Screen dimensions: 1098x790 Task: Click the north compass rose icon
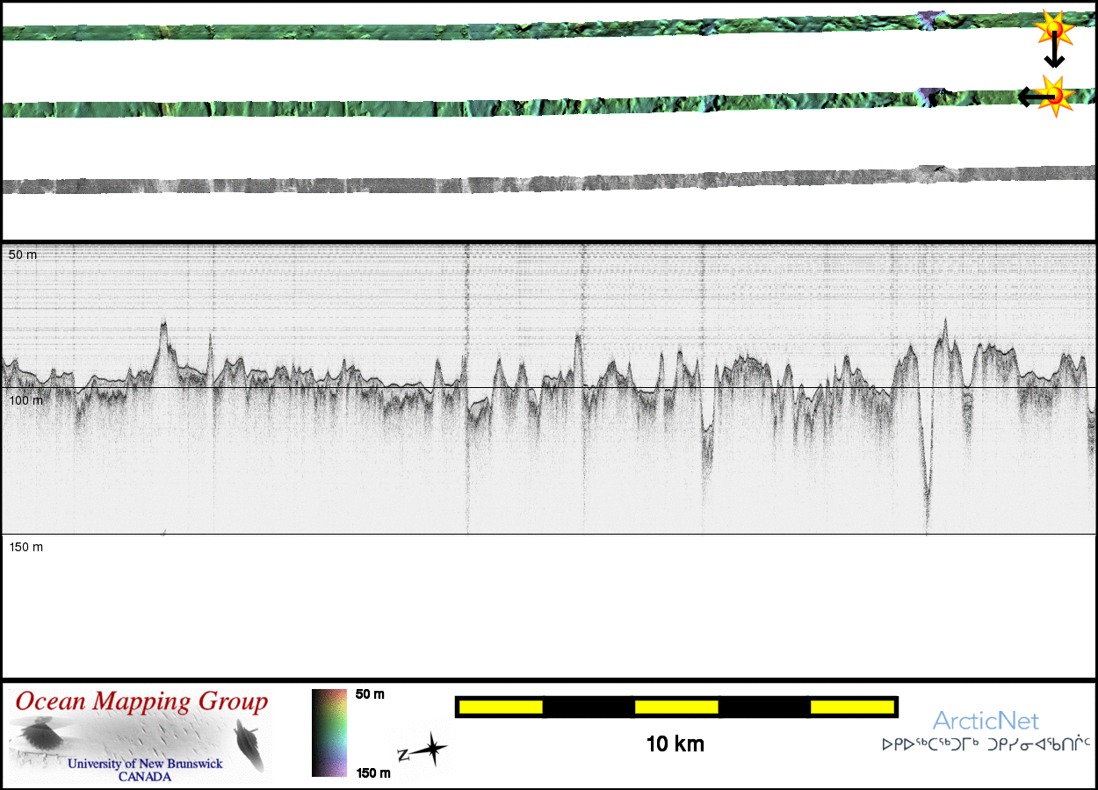(423, 751)
